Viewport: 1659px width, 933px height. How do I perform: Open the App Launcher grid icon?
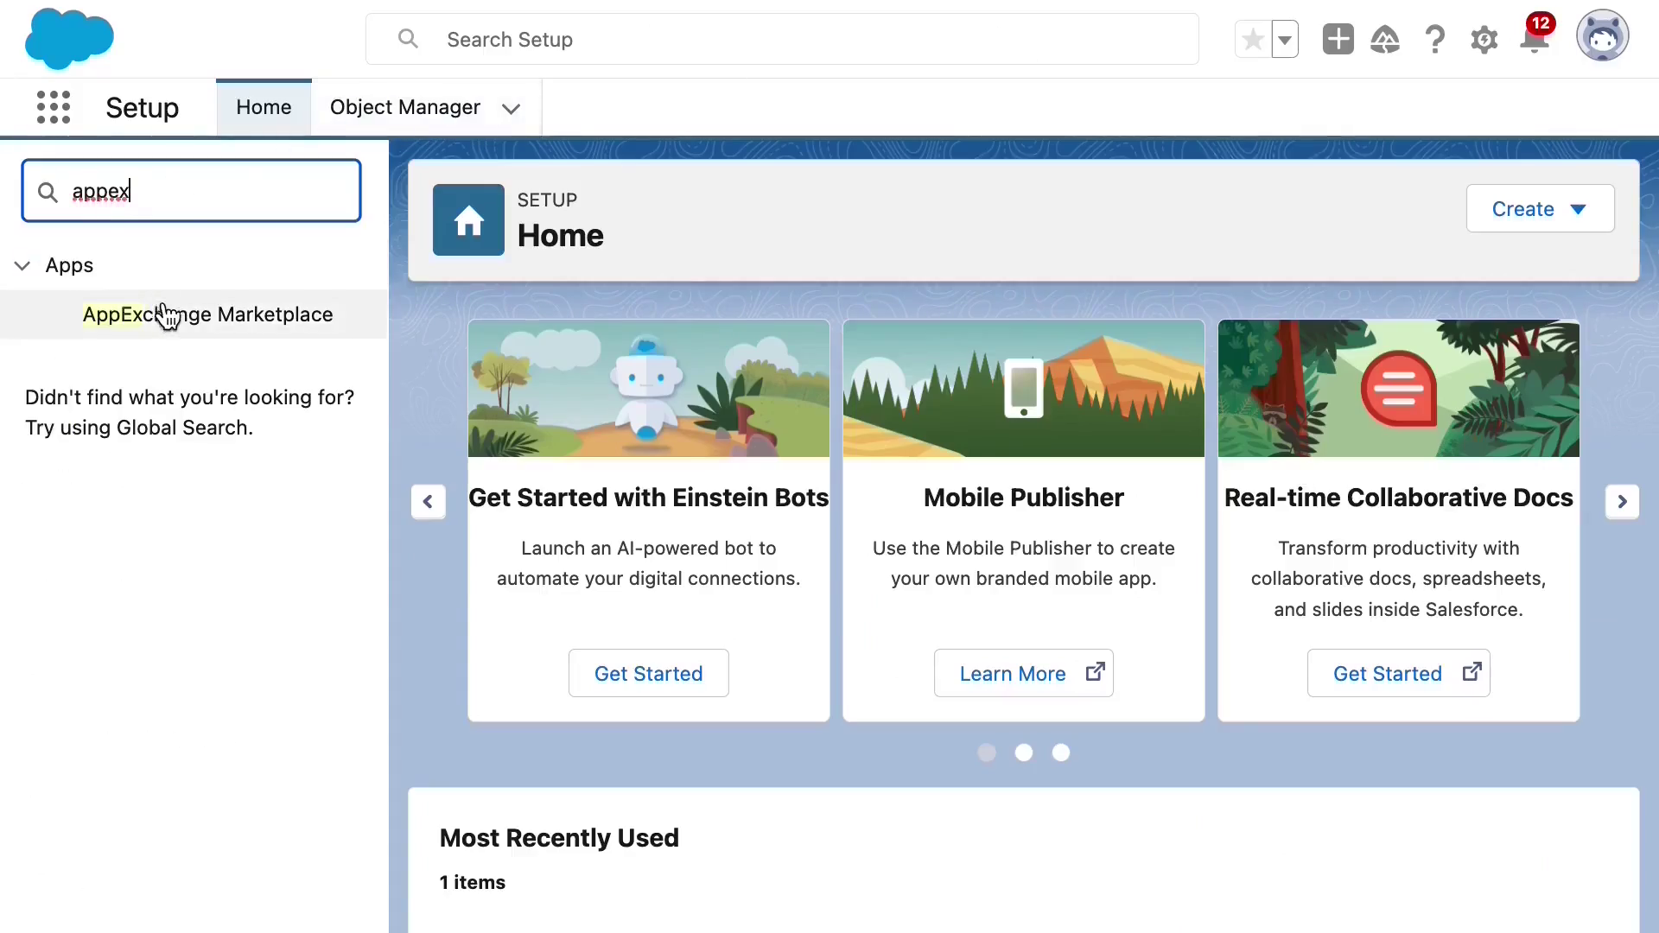pyautogui.click(x=54, y=107)
